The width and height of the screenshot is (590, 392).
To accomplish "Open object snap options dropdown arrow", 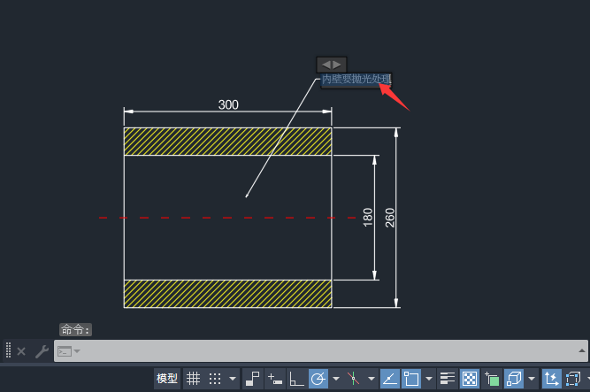I will pyautogui.click(x=429, y=379).
